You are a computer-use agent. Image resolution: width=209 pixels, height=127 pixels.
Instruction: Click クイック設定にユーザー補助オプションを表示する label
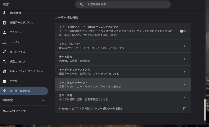[x=89, y=27]
